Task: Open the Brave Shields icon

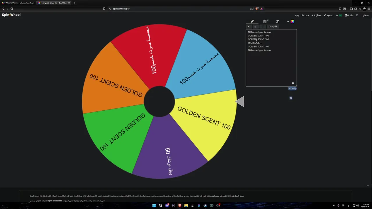Action: pos(257,9)
